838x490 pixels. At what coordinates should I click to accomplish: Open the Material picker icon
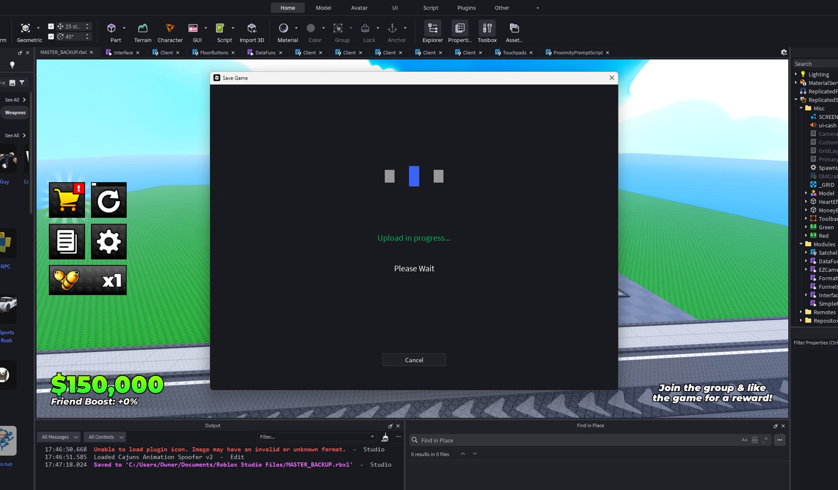pos(283,28)
